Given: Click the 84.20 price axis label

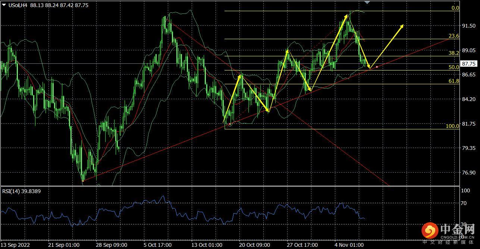Looking at the screenshot, I should pyautogui.click(x=468, y=99).
